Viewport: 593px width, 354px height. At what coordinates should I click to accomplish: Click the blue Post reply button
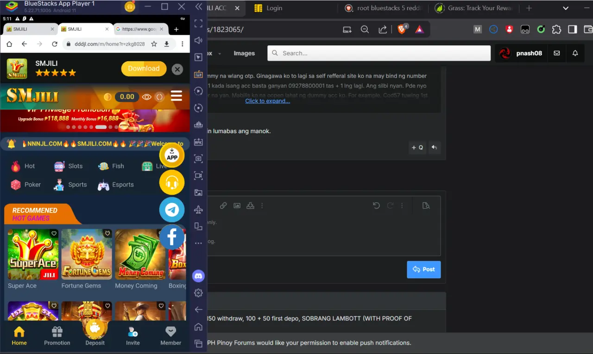click(x=424, y=270)
